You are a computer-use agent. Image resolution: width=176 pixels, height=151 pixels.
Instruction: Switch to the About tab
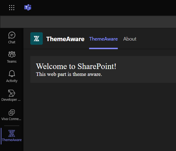(130, 39)
